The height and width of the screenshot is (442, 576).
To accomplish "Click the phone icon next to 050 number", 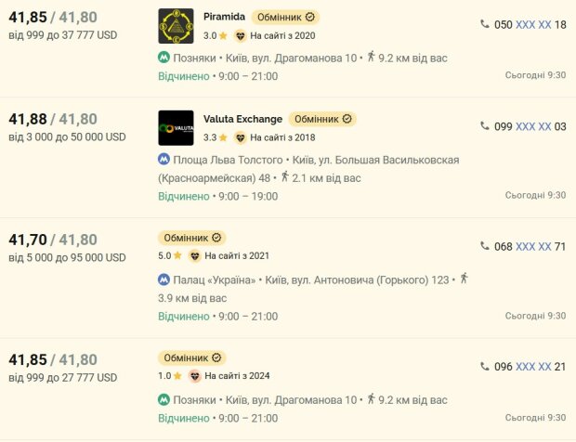I will click(x=485, y=24).
